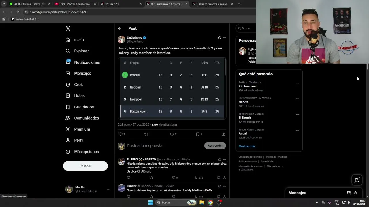Open File Explorer from the taskbar
Image resolution: width=369 pixels, height=207 pixels.
point(202,202)
